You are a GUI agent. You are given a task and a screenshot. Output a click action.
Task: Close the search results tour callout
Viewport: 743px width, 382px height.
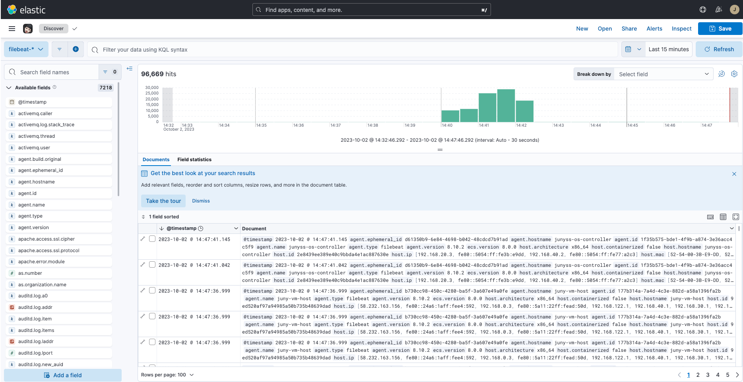point(734,174)
